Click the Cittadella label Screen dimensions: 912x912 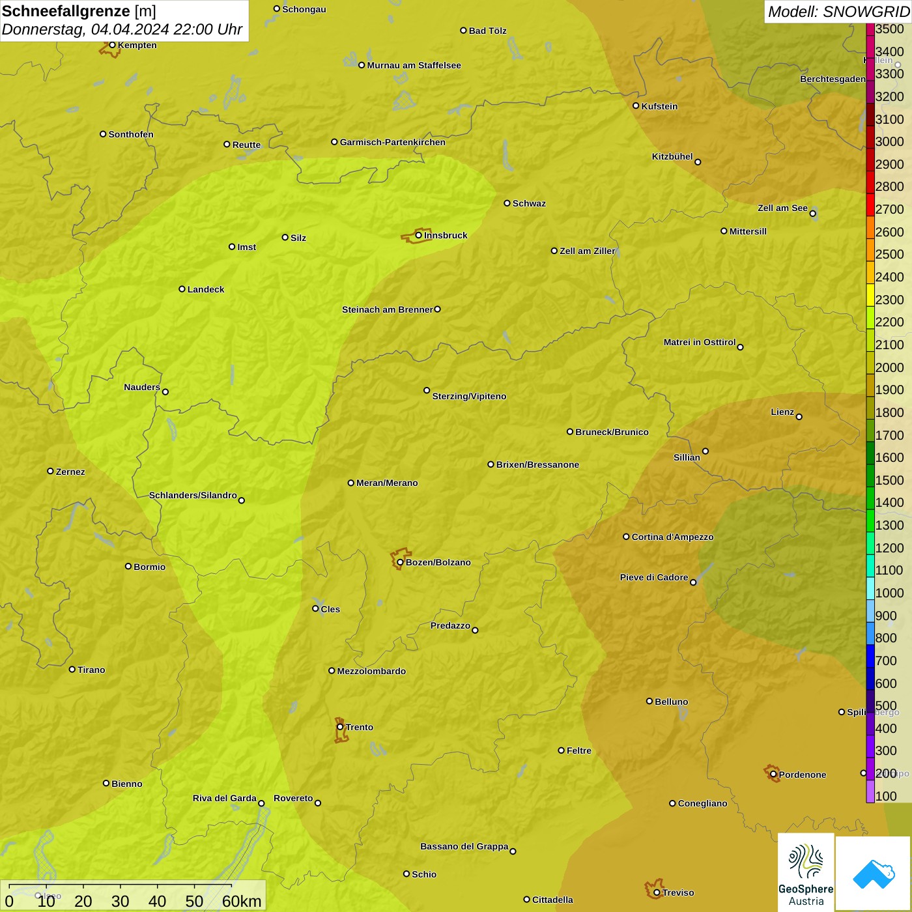(552, 900)
